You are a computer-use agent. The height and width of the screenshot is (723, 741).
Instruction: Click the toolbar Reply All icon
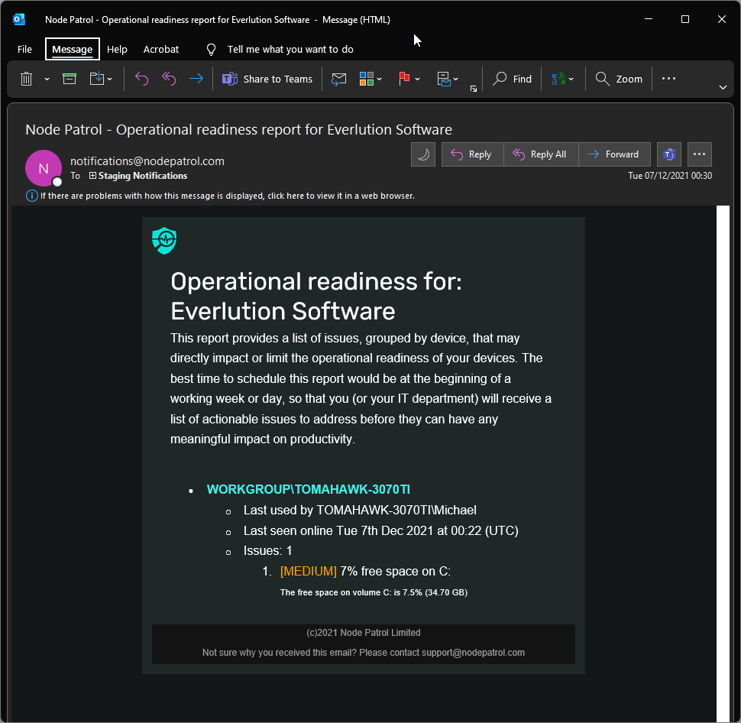pos(169,79)
